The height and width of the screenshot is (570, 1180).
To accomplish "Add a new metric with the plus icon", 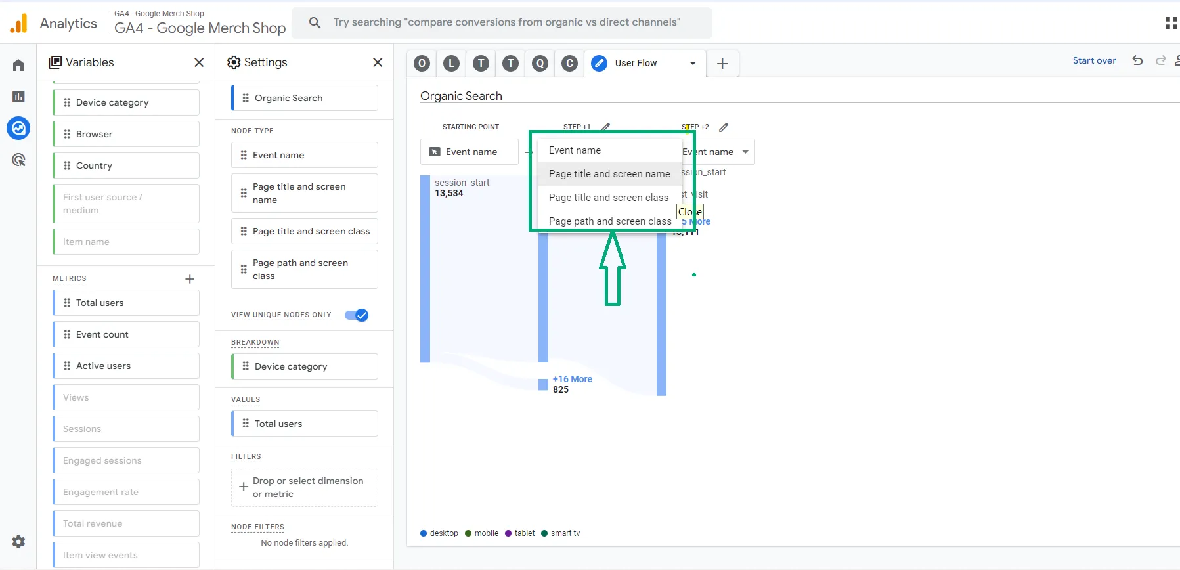I will coord(190,279).
